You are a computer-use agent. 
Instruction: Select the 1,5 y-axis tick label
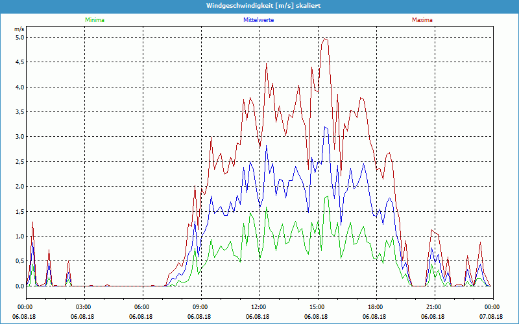coord(19,212)
